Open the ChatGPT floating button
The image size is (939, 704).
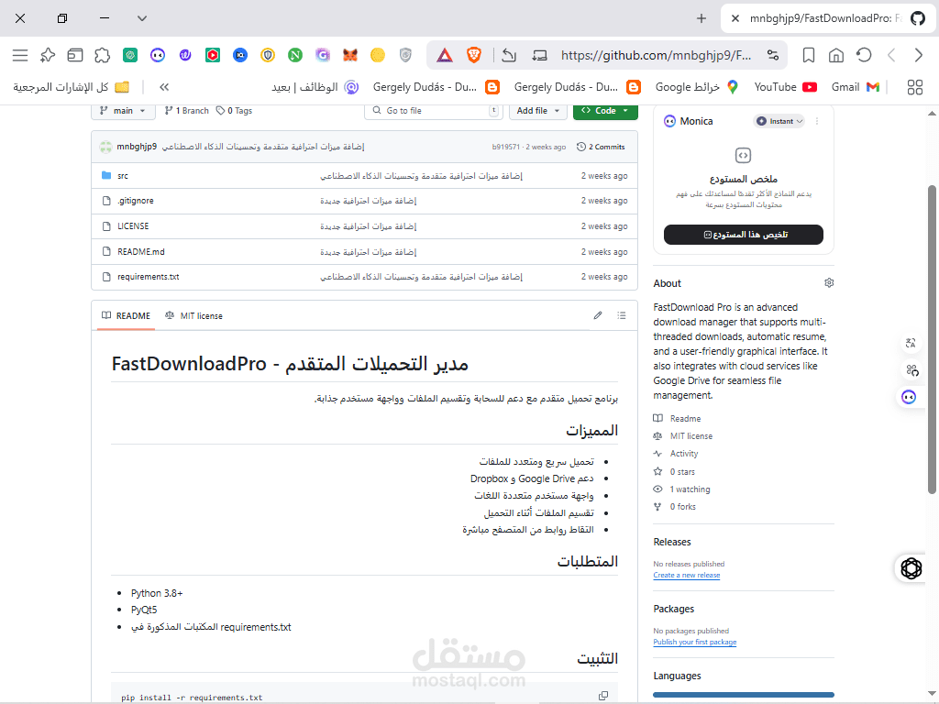click(x=911, y=568)
